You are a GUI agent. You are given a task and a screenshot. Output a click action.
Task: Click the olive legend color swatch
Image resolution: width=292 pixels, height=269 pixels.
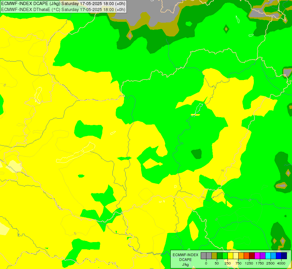click(214, 256)
